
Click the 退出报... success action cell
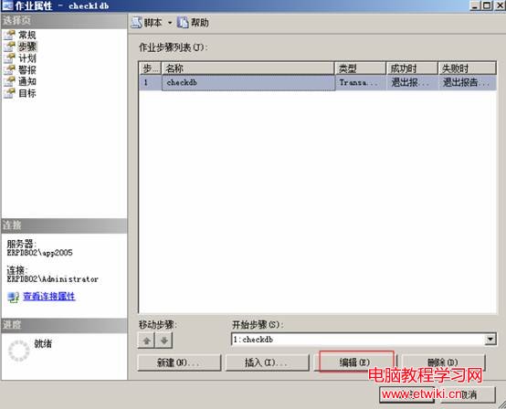(x=412, y=82)
